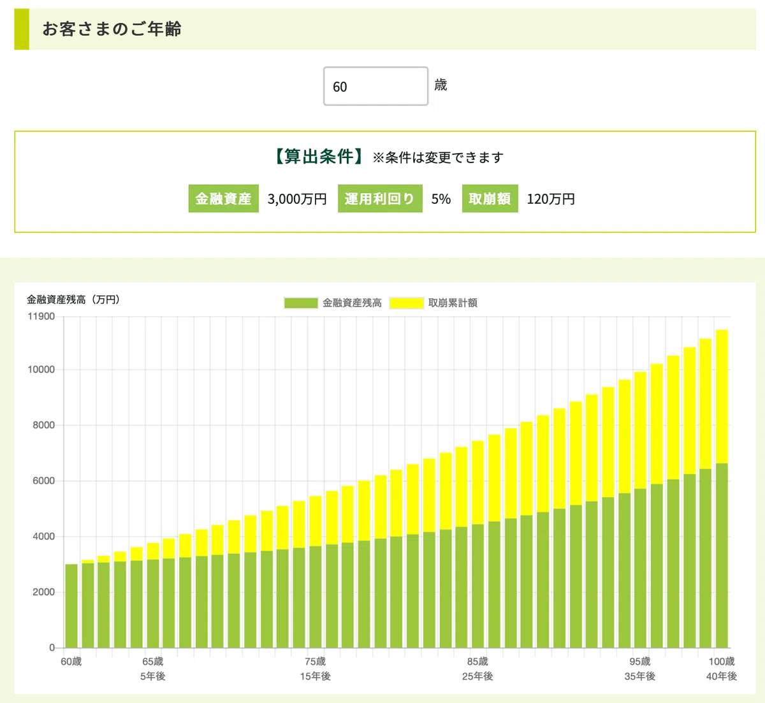Click the 2000 y-axis label

(x=44, y=592)
